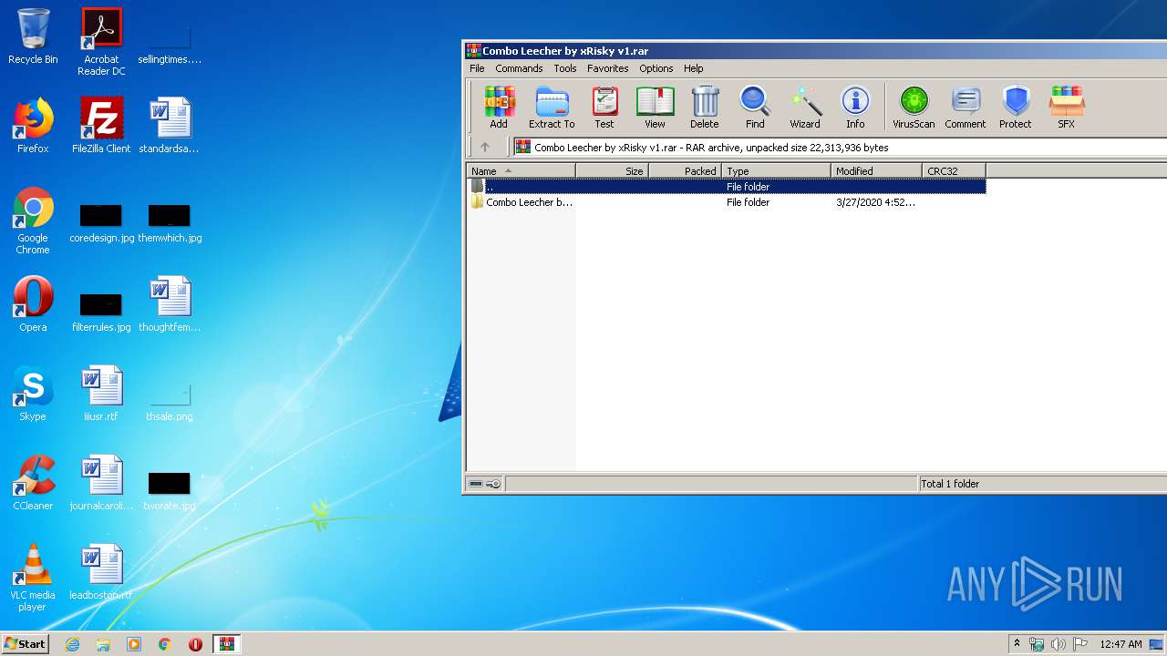This screenshot has width=1167, height=656.
Task: Open Opera from the taskbar
Action: [x=195, y=644]
